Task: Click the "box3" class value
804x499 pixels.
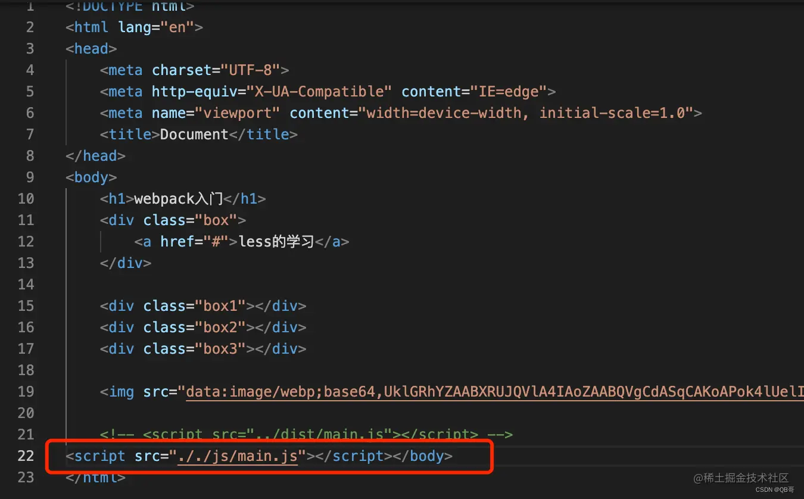Action: click(x=220, y=349)
